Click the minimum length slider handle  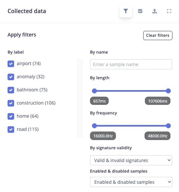pos(94,91)
